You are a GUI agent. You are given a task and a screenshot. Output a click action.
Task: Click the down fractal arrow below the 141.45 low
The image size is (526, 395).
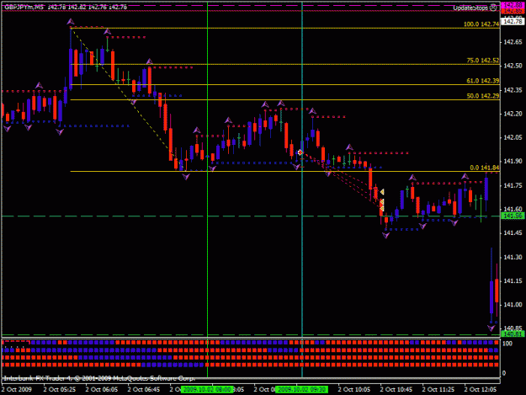point(385,236)
